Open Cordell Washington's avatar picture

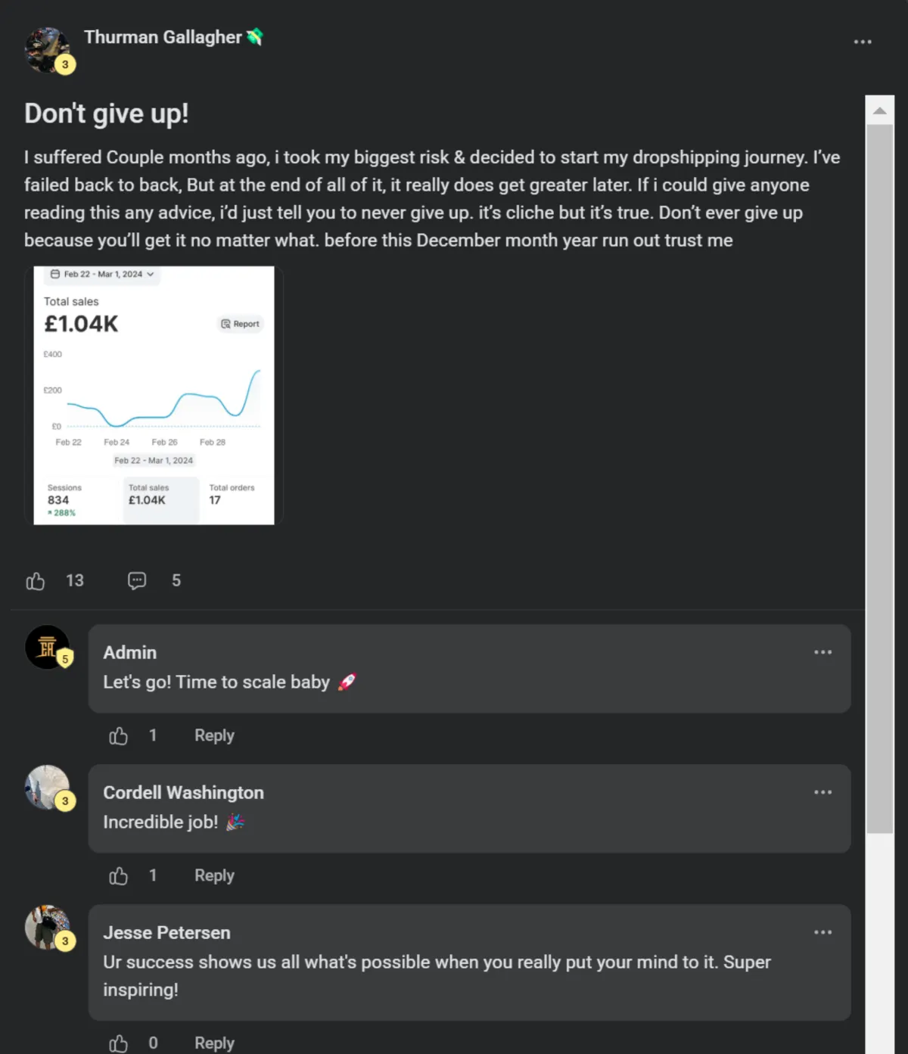point(47,787)
